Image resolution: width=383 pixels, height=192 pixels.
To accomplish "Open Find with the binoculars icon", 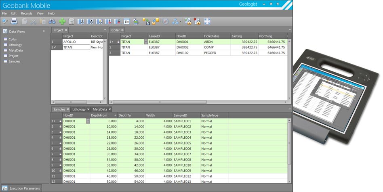I will pos(52,21).
